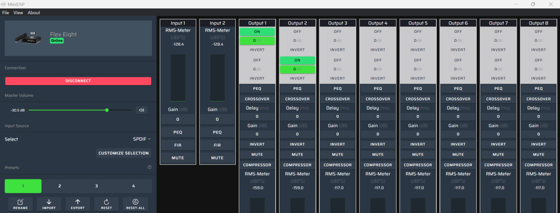This screenshot has height=213, width=560.
Task: Toggle Mute on Input 1
Action: click(x=178, y=158)
